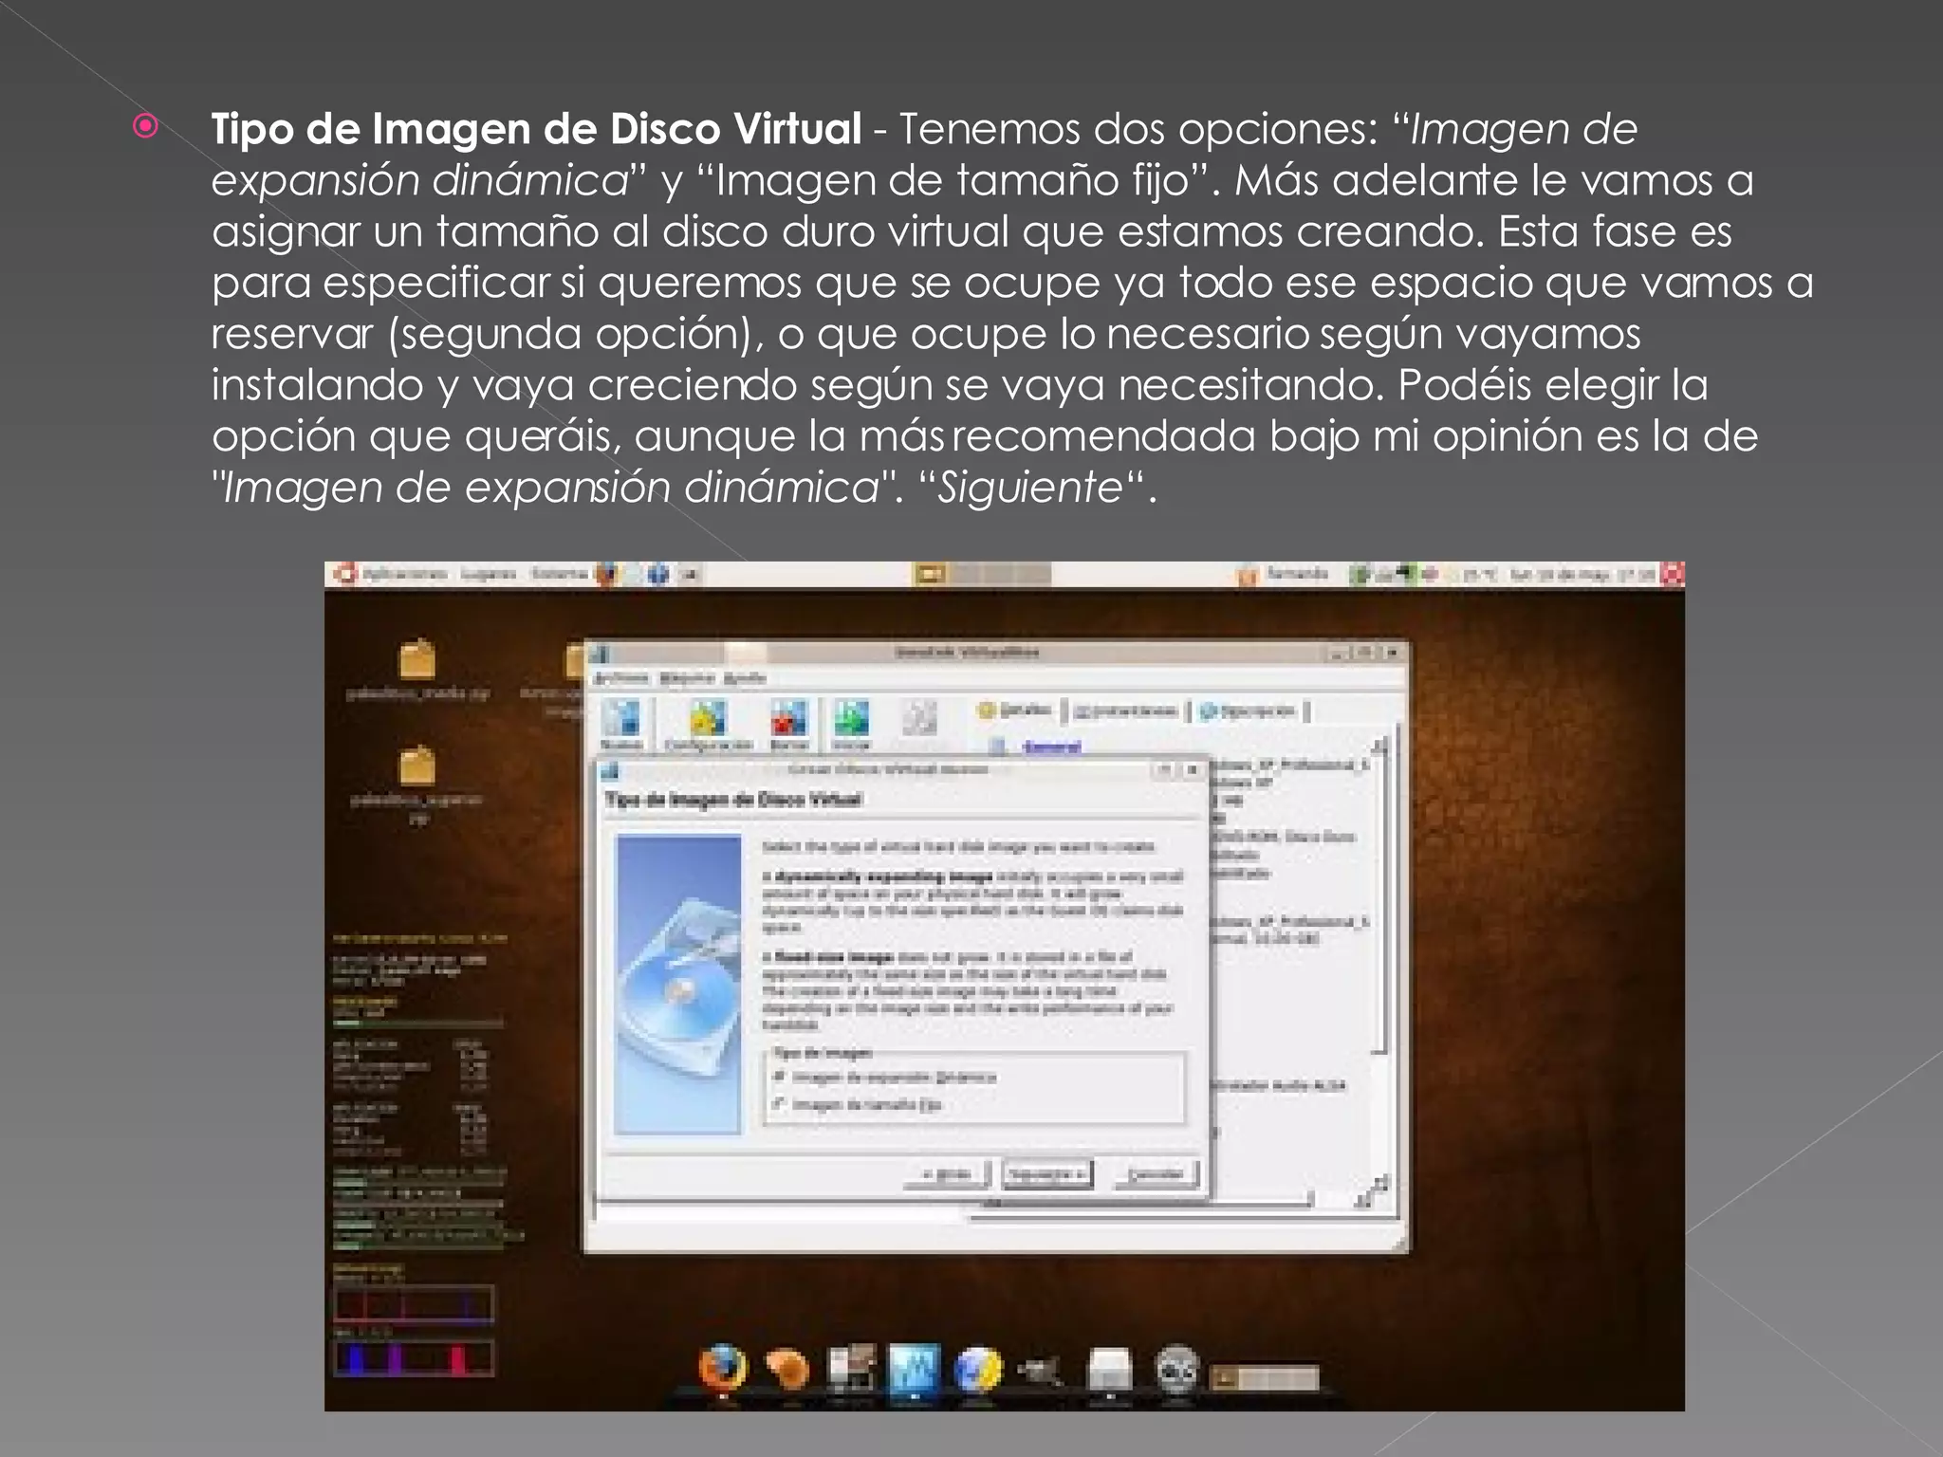Click the Atrás button in the wizard
The width and height of the screenshot is (1943, 1457).
pos(948,1174)
